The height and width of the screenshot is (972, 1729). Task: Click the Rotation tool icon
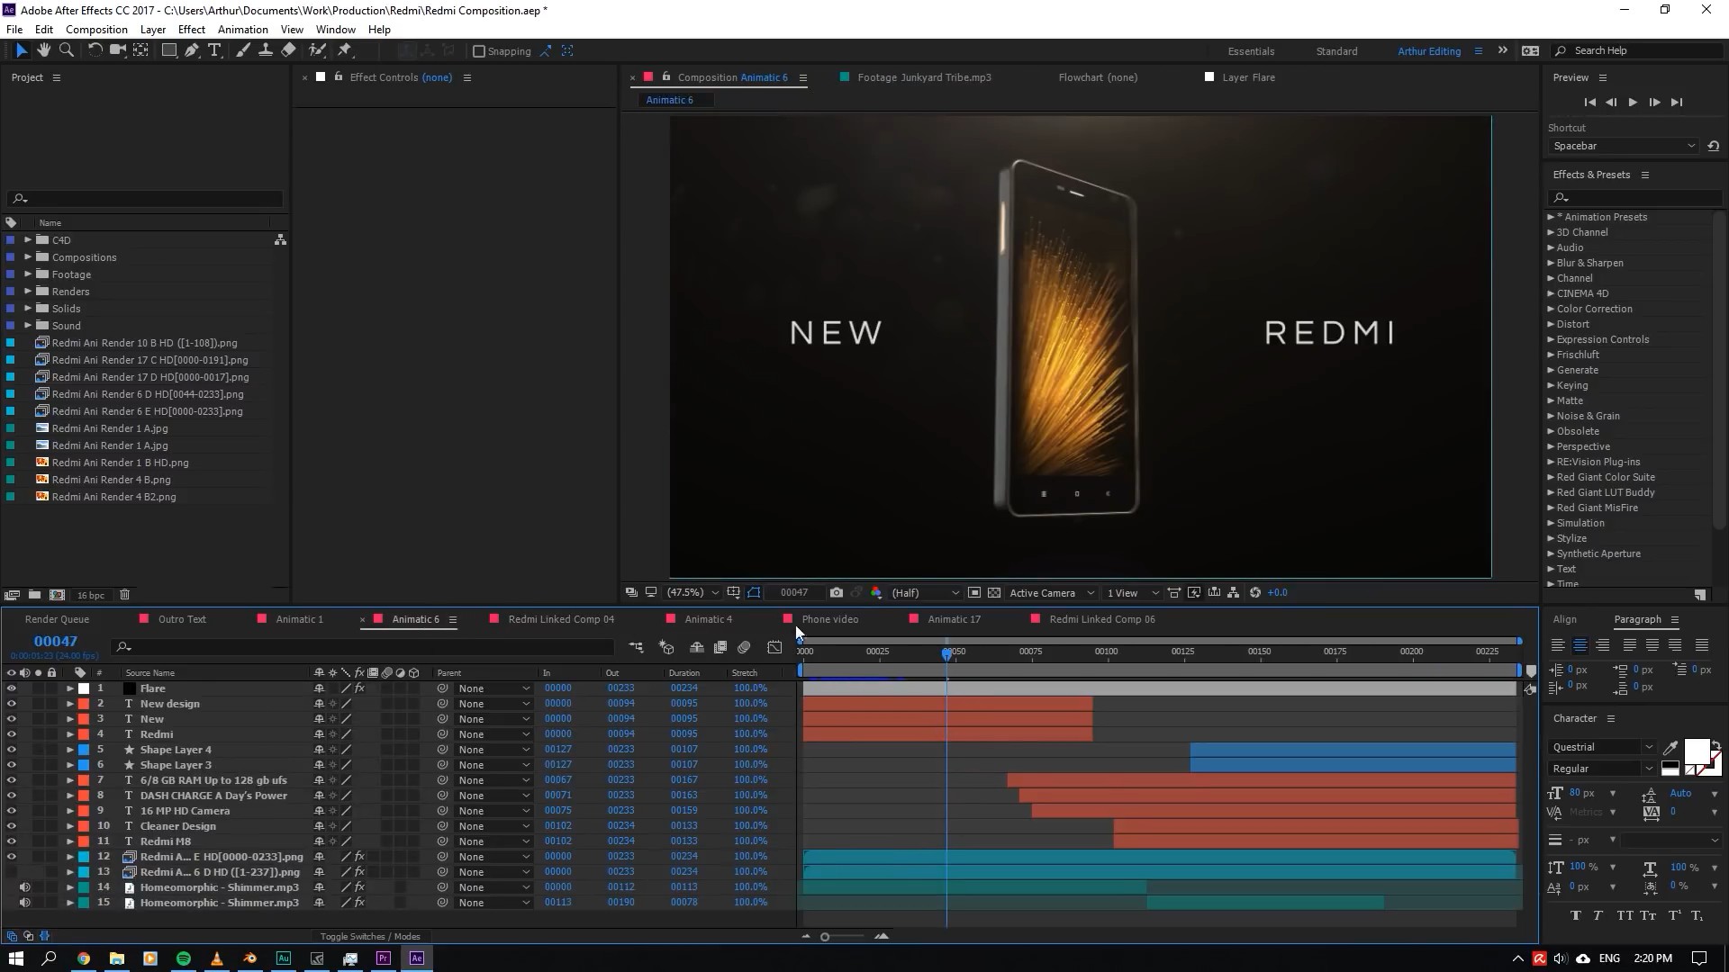(95, 51)
